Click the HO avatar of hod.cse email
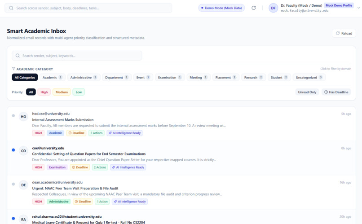 (x=23, y=117)
